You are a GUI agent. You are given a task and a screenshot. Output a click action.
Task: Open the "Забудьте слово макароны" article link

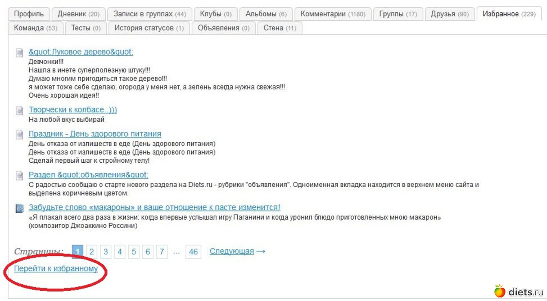point(154,208)
